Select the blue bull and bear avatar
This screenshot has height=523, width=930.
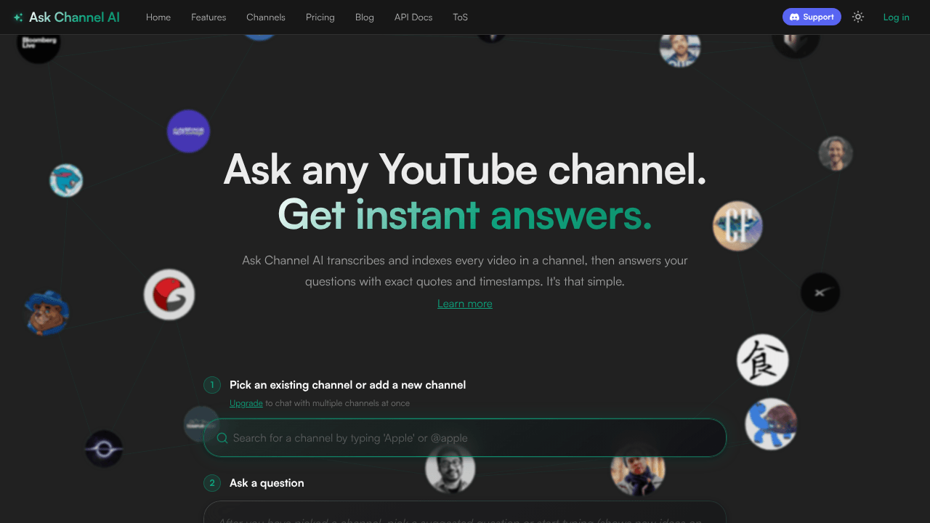click(771, 424)
